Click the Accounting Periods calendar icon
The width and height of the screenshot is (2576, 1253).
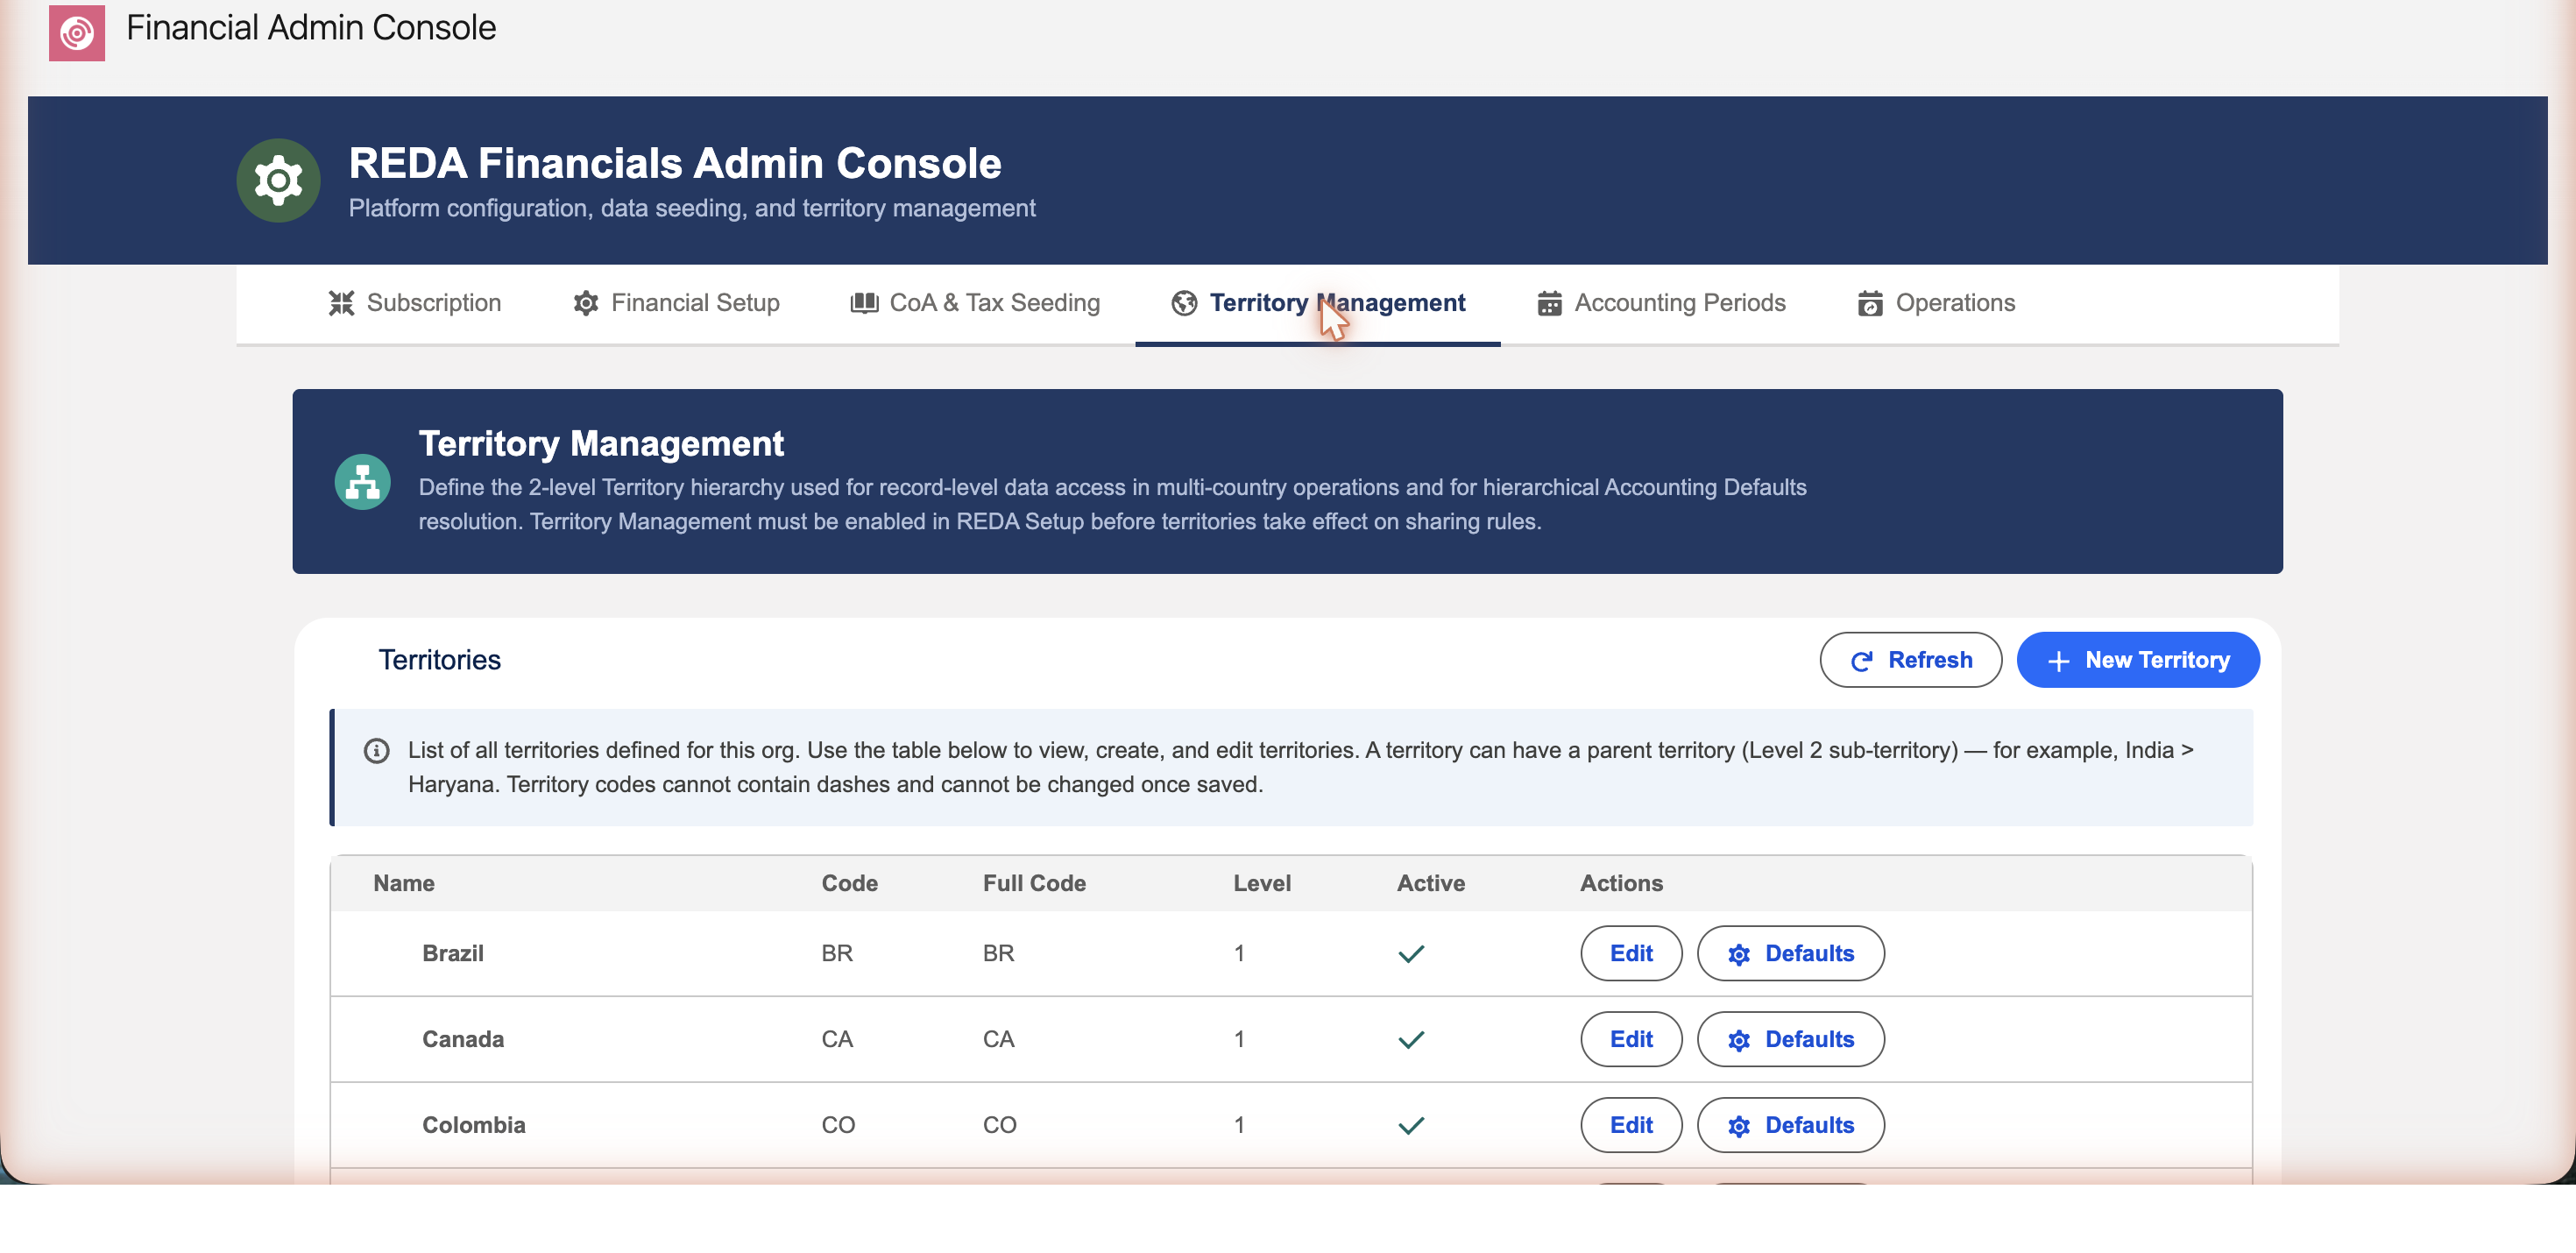pos(1549,304)
